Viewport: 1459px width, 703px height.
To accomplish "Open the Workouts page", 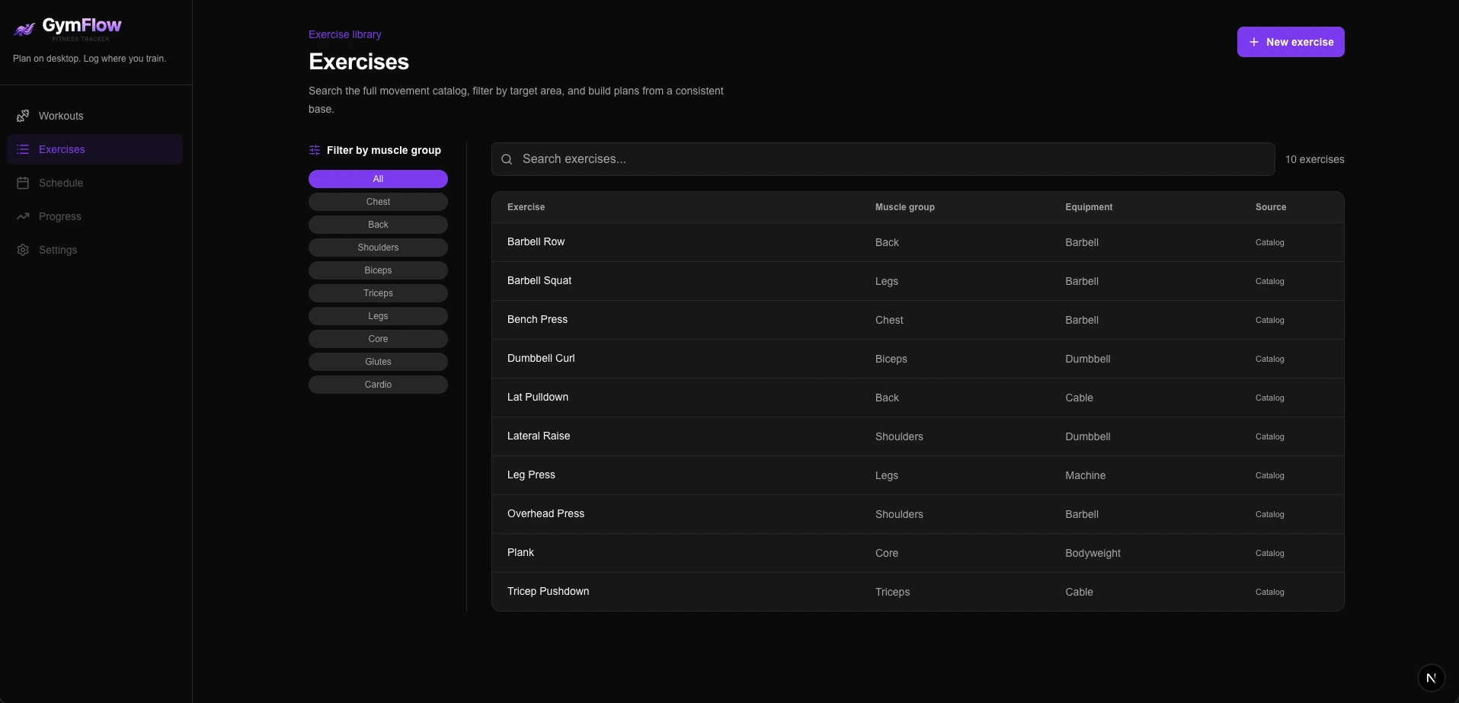I will pyautogui.click(x=95, y=116).
